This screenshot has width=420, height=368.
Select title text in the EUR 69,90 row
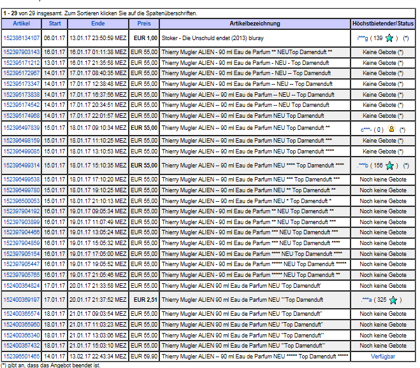[x=255, y=357]
